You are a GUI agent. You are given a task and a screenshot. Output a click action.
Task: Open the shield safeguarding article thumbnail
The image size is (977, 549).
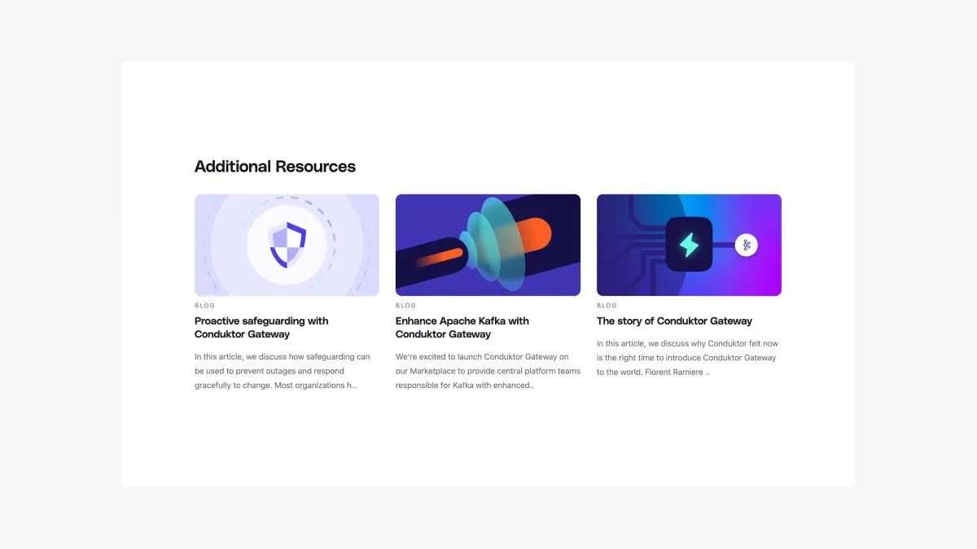(287, 245)
